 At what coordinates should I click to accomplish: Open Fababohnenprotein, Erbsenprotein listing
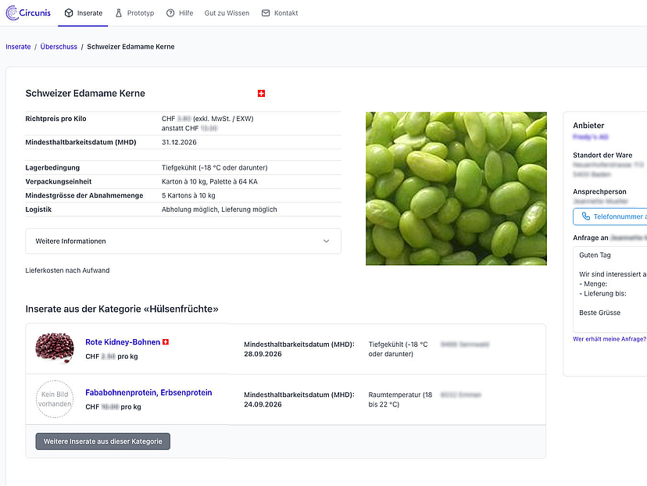(148, 392)
